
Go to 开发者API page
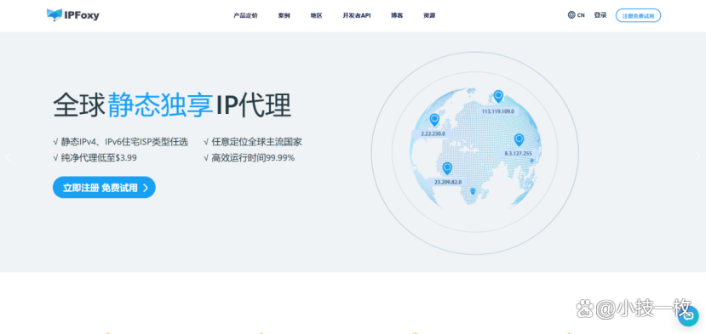[x=357, y=15]
